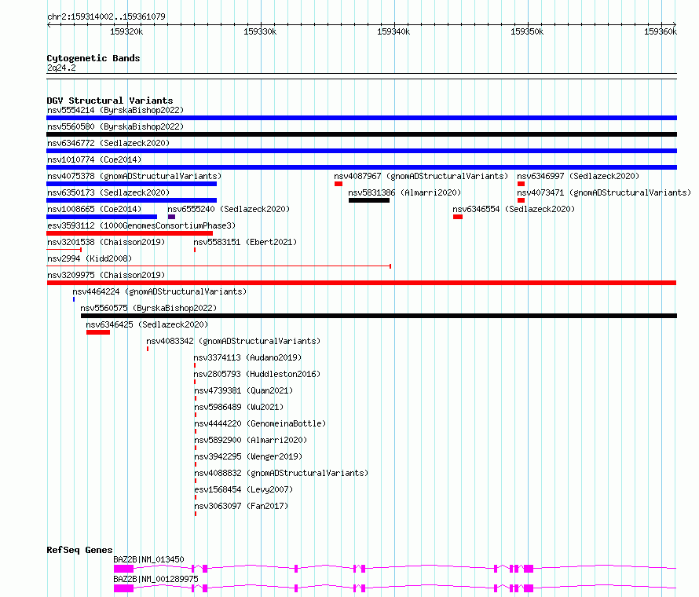
Task: Select nsv4444220 (GenomeinaBottle) label
Action: [260, 423]
